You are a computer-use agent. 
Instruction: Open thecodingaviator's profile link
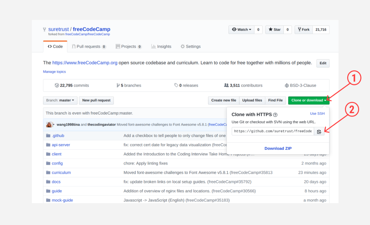click(101, 124)
